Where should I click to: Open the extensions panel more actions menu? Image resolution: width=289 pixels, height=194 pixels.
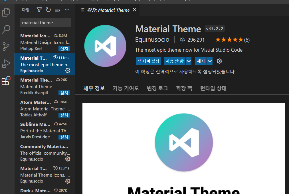[x=67, y=10]
